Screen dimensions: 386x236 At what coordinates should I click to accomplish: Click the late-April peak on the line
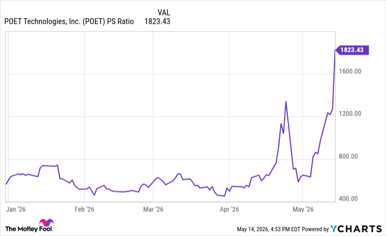[286, 102]
